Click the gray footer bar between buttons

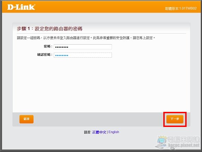100,119
